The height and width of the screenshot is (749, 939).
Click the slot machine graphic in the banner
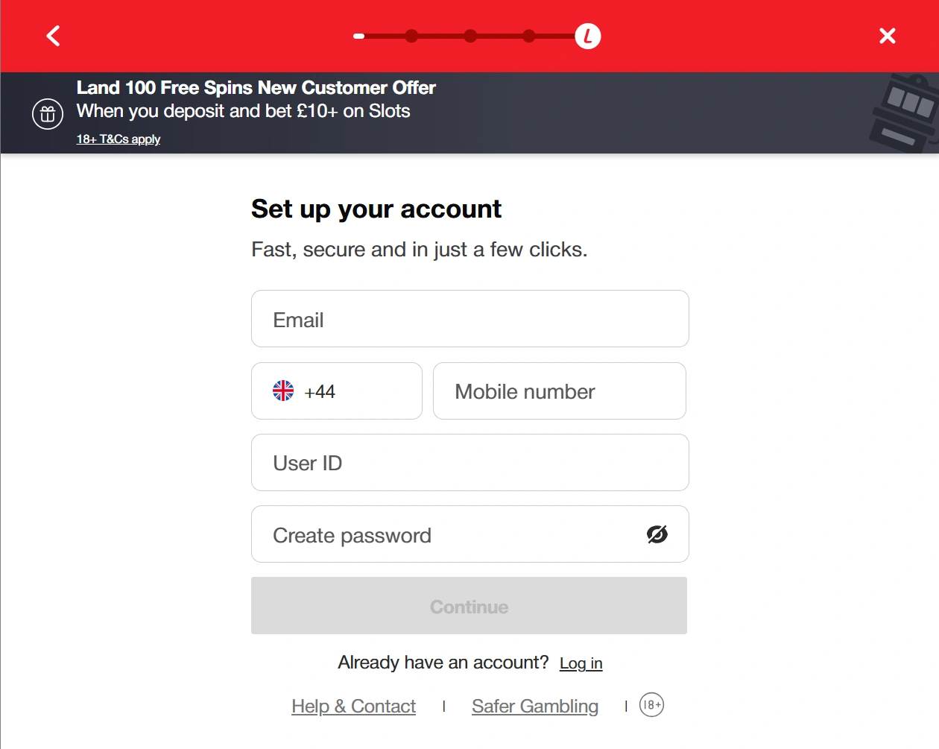900,112
